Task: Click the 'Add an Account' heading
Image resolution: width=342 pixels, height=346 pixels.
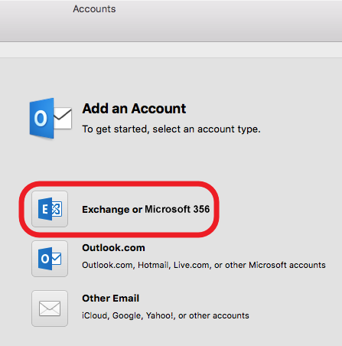Action: point(134,109)
